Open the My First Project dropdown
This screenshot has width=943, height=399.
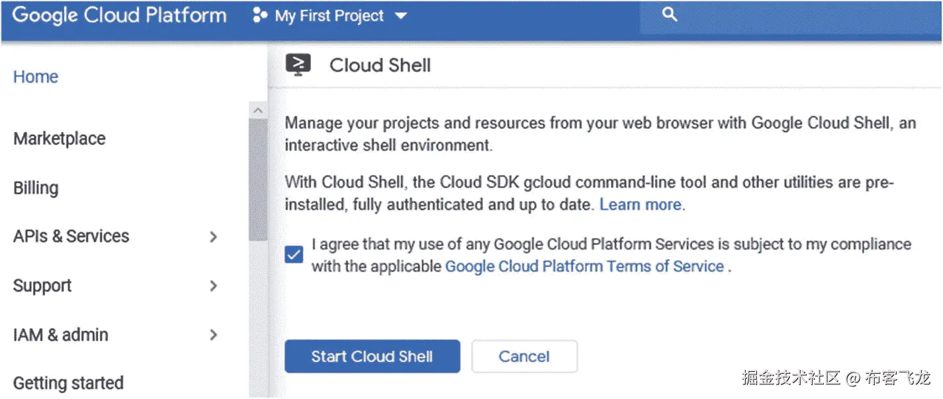coord(401,16)
